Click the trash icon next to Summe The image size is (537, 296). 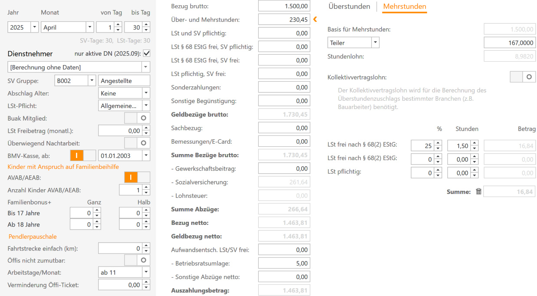coord(478,191)
